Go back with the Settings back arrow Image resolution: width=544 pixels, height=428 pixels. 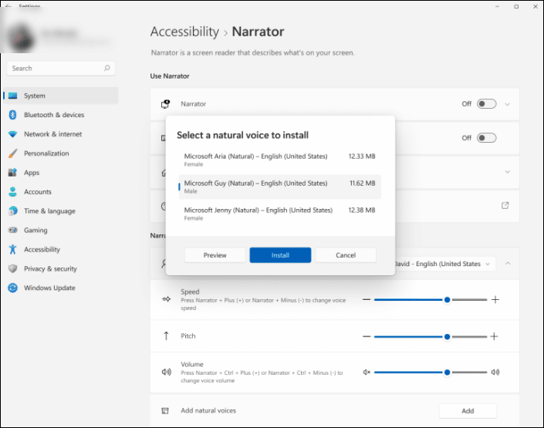tap(8, 6)
